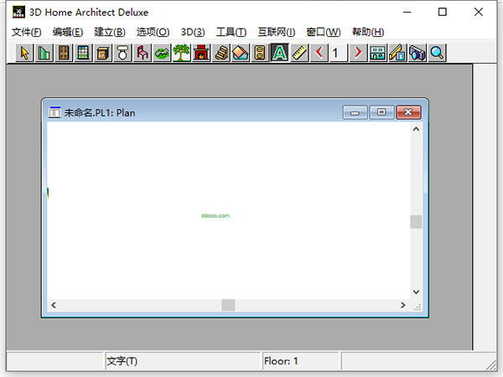The image size is (503, 377).
Task: Click the vertical scrollbar up arrow
Action: (x=416, y=129)
